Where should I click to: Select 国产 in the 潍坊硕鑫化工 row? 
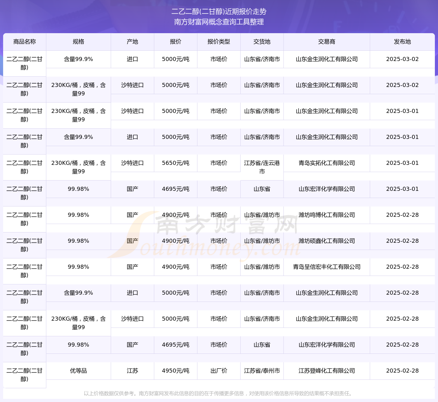[x=132, y=241]
